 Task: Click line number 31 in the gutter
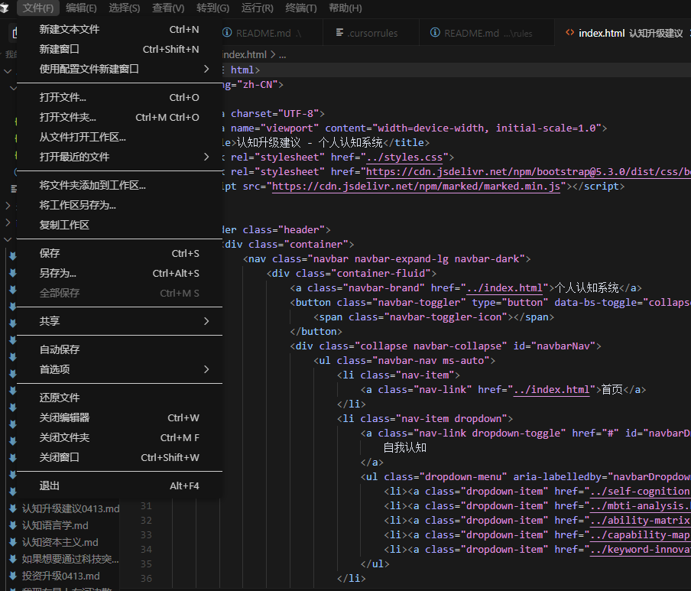click(146, 506)
